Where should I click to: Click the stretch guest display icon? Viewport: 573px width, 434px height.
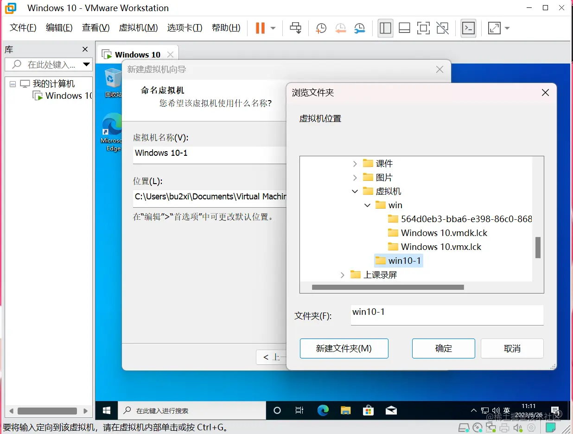click(495, 28)
